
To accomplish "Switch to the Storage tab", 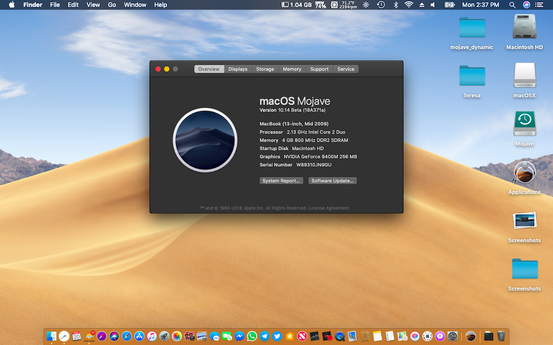I will pyautogui.click(x=265, y=69).
